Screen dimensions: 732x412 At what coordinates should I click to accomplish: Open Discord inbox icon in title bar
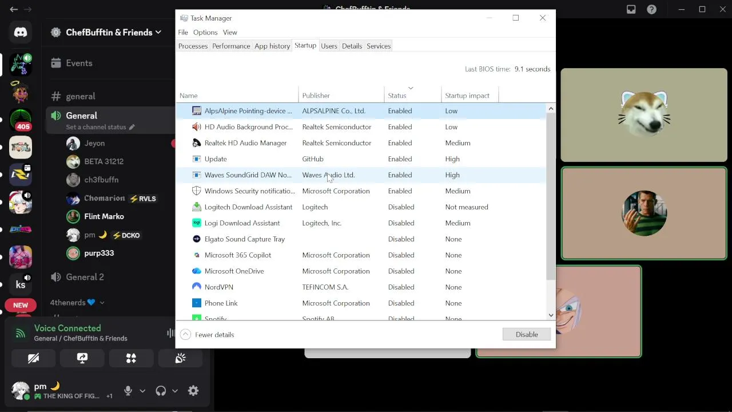[x=631, y=9]
